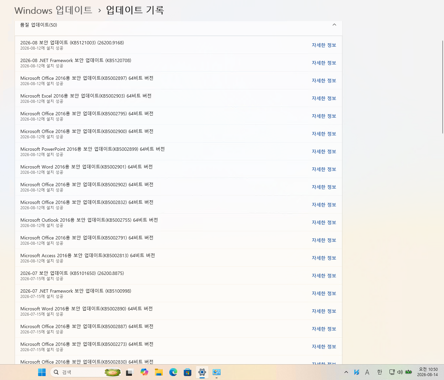The image size is (444, 380).
Task: View 자세한 정보 for KB5101650
Action: (x=324, y=276)
